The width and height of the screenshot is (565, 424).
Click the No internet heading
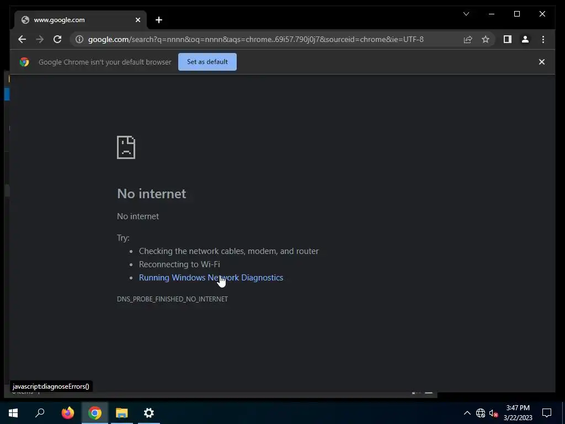[152, 194]
